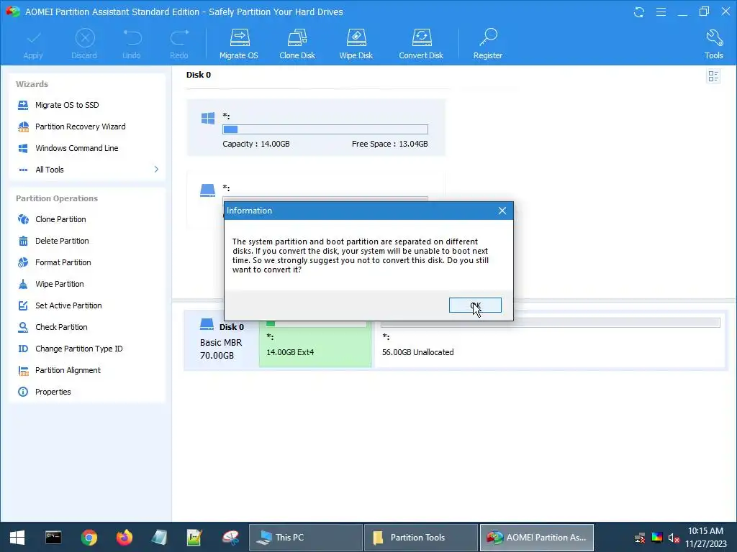Switch to This PC taskbar window

[x=305, y=538]
